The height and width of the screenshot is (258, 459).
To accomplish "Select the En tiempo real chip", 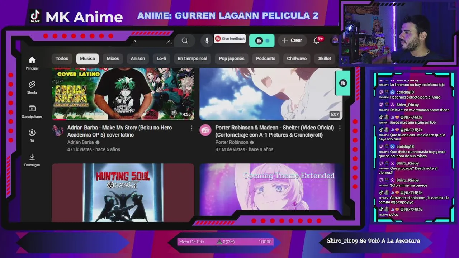I will point(192,59).
